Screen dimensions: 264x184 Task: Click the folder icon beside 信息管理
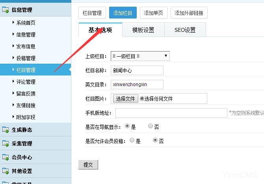tap(6, 10)
